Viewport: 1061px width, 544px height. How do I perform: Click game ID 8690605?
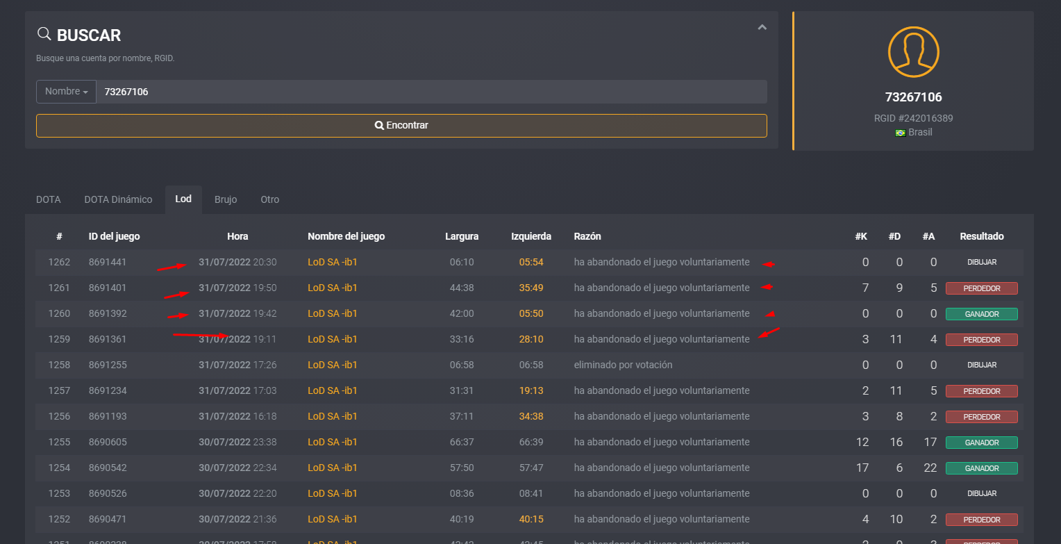(108, 442)
